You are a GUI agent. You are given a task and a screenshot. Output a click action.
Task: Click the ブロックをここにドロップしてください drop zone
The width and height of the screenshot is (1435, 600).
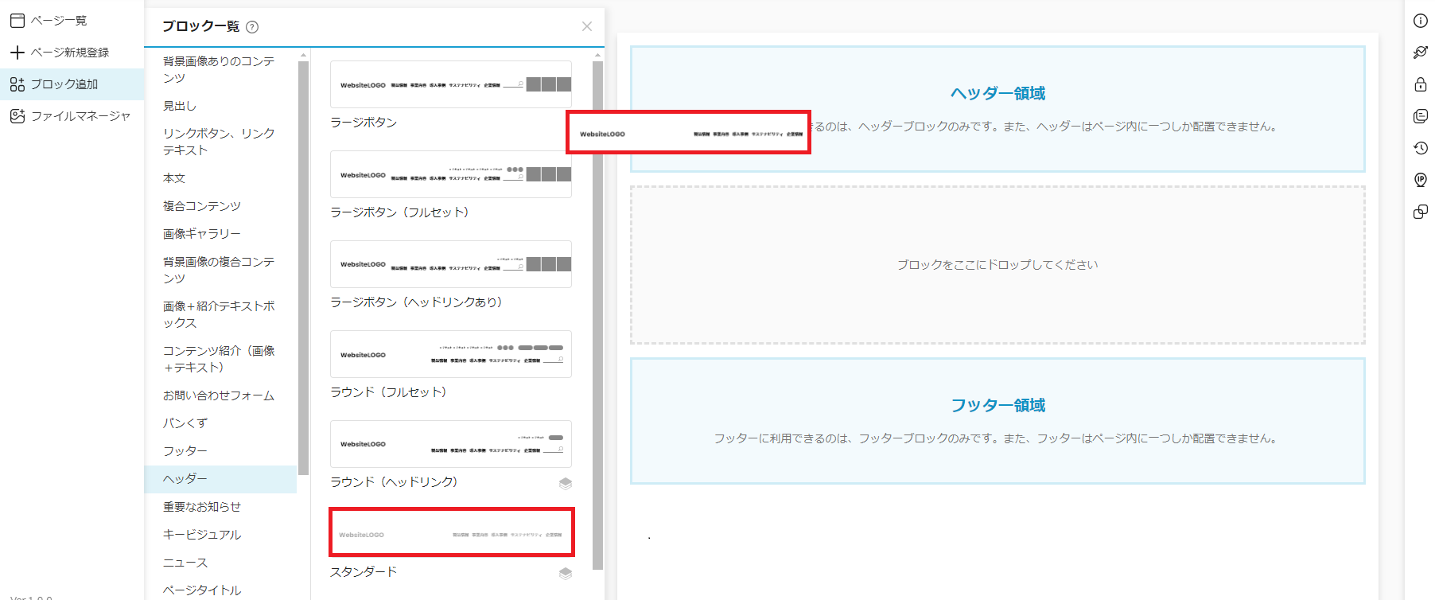point(997,265)
